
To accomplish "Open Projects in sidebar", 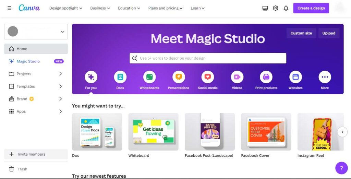I will point(36,74).
